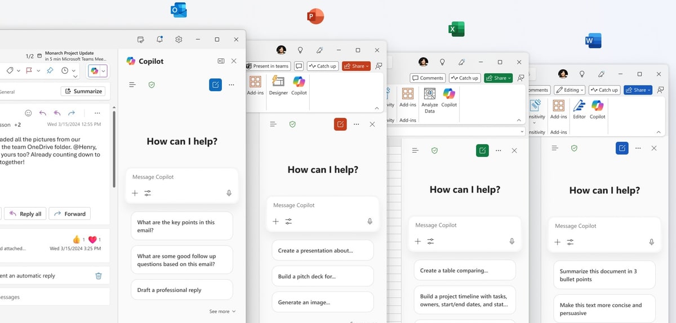Click the thumbs up reaction on the email
Viewport: 676px width, 323px height.
77,240
